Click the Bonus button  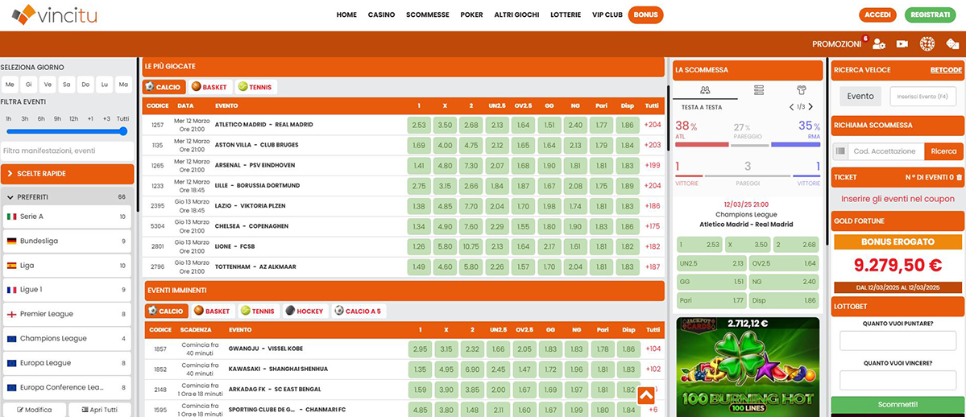pyautogui.click(x=645, y=14)
